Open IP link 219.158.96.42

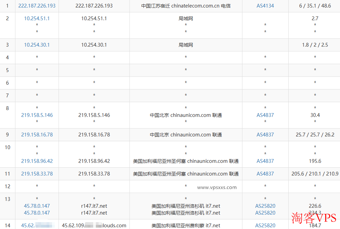click(37, 161)
